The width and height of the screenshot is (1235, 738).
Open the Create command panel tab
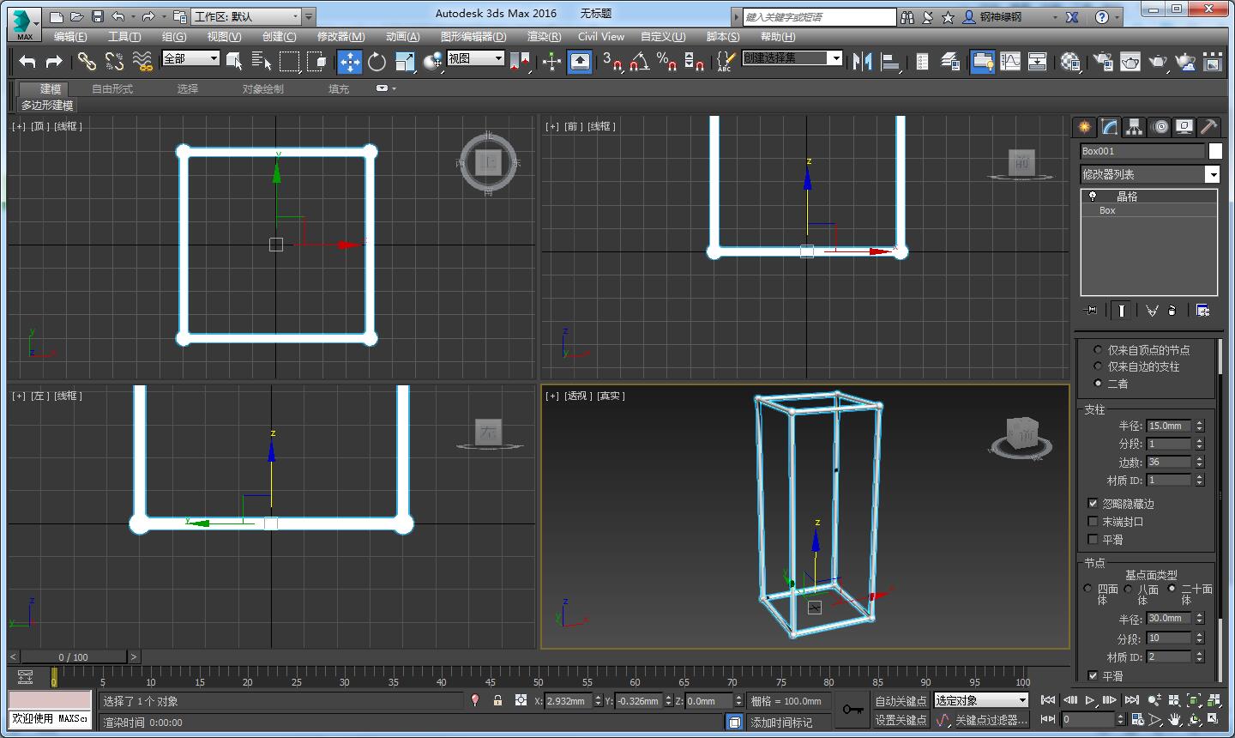point(1085,127)
